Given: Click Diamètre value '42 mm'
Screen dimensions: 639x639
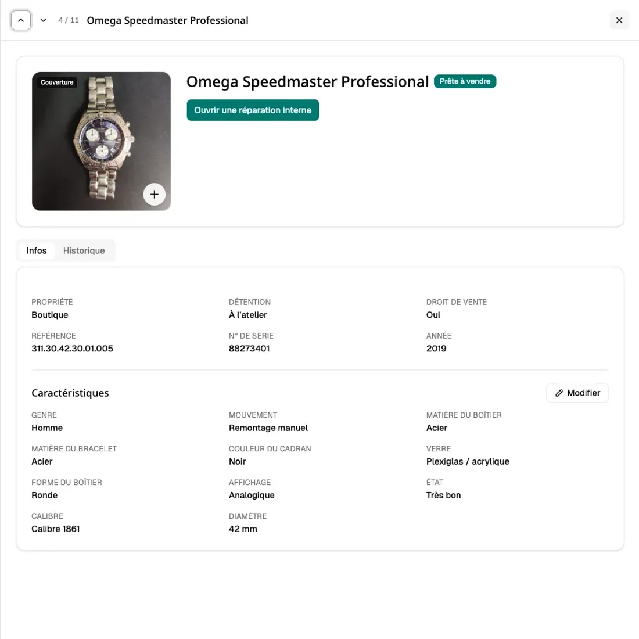Looking at the screenshot, I should tap(243, 529).
